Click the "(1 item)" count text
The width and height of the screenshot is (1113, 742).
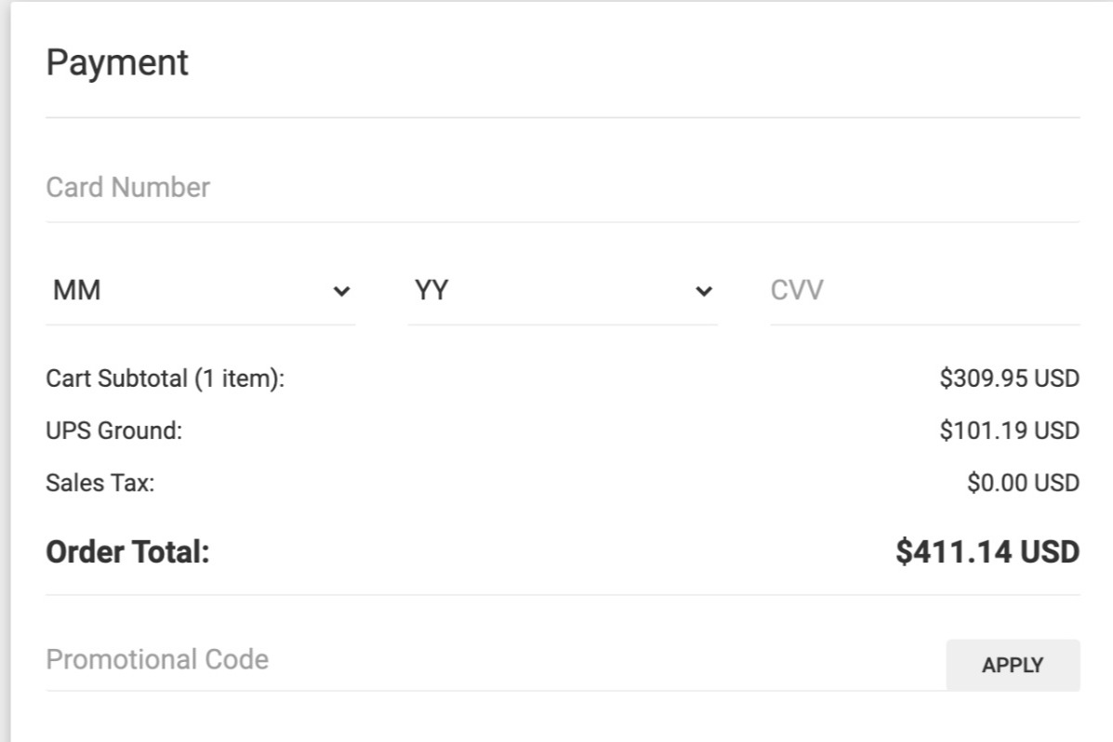(x=238, y=379)
